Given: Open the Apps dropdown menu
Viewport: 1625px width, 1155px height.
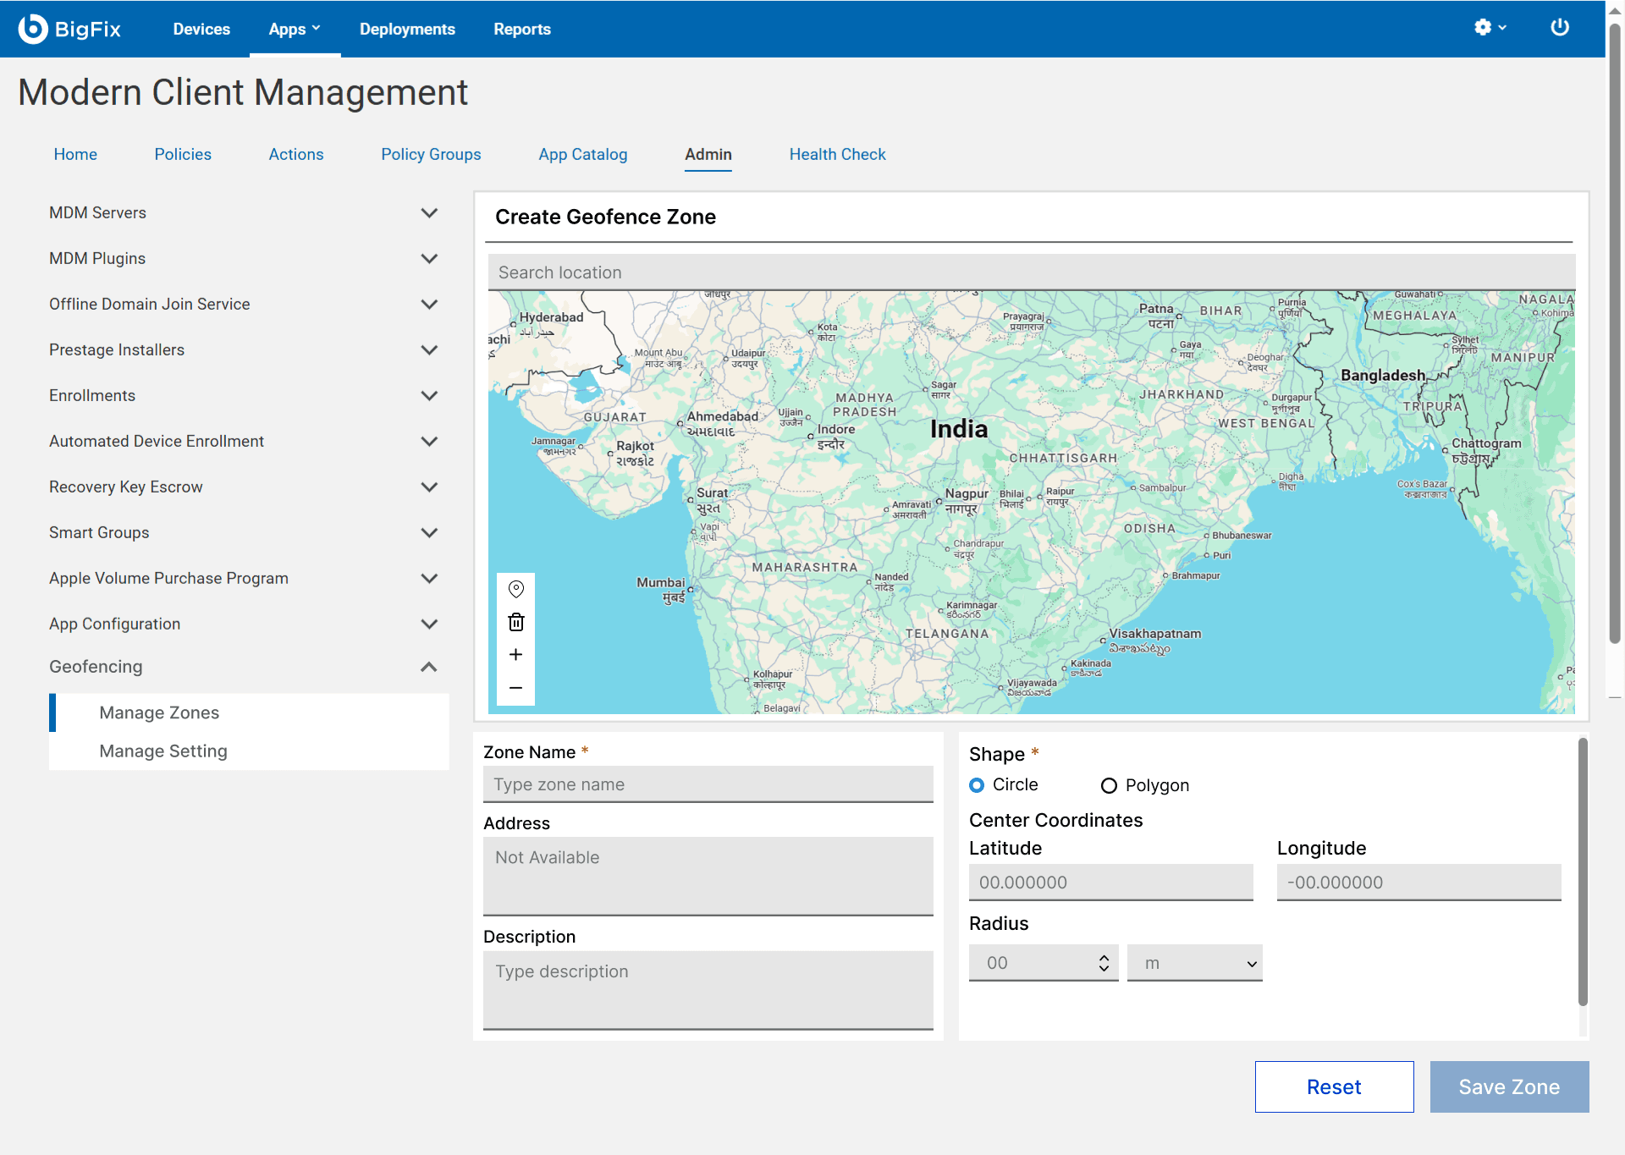Looking at the screenshot, I should pyautogui.click(x=295, y=29).
